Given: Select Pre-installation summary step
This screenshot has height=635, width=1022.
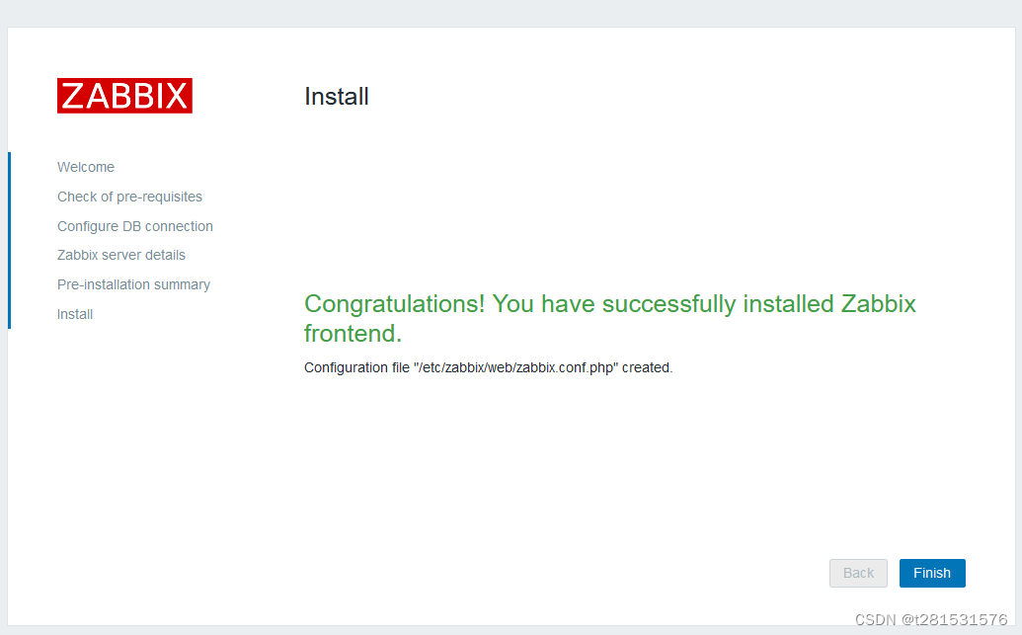Looking at the screenshot, I should [133, 284].
